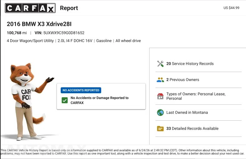Click 4 Door Wagon/Sport Utility text

[x=30, y=41]
